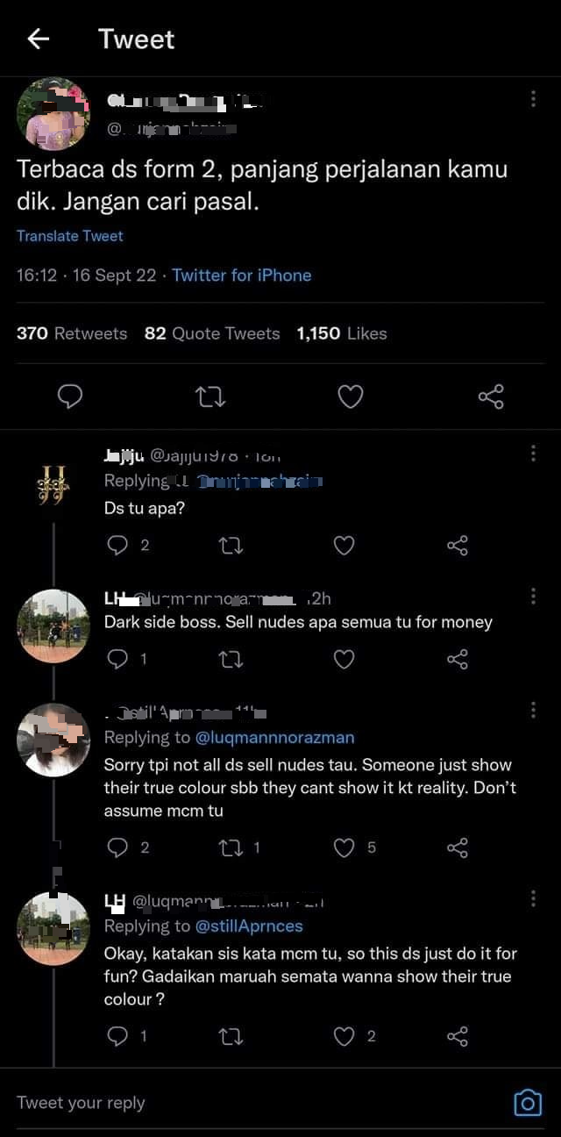
Task: Like the "Ds tu apa?" reply
Action: tap(344, 546)
